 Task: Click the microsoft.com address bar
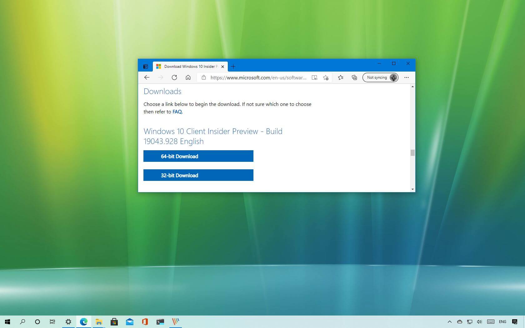[x=258, y=77]
